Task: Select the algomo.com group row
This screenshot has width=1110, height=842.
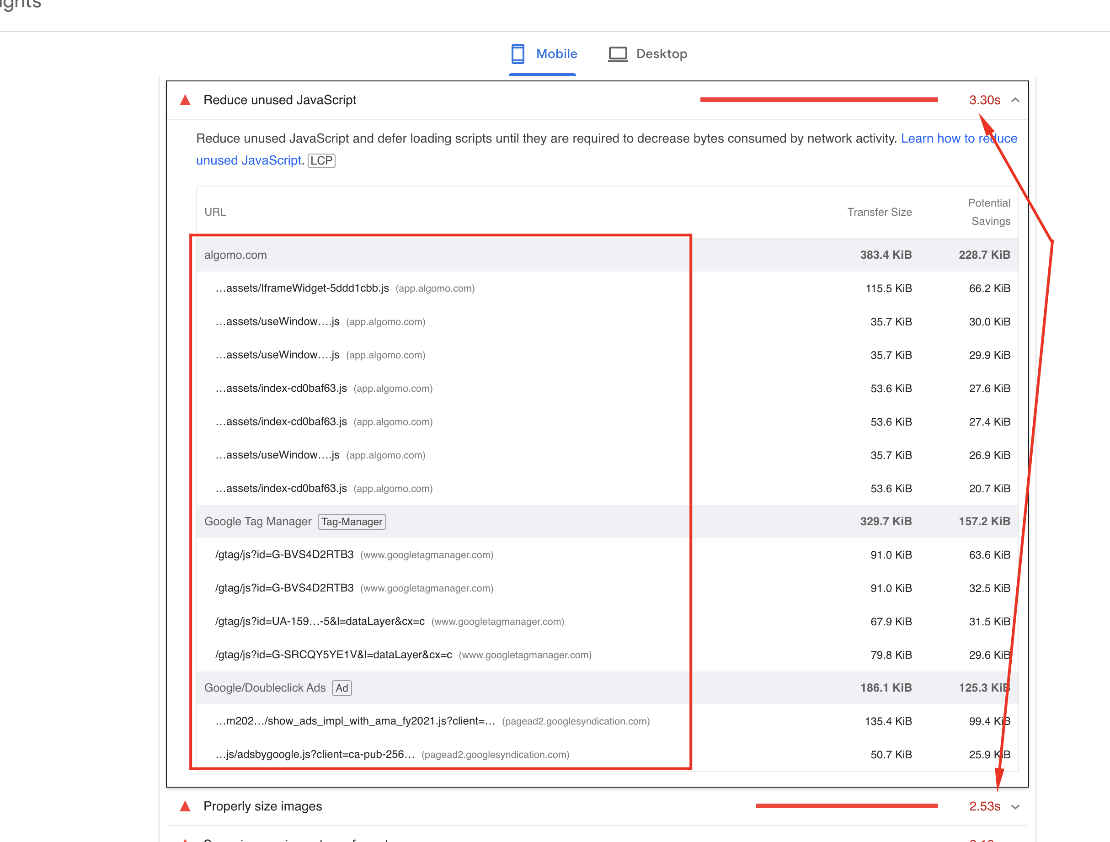Action: [x=607, y=255]
